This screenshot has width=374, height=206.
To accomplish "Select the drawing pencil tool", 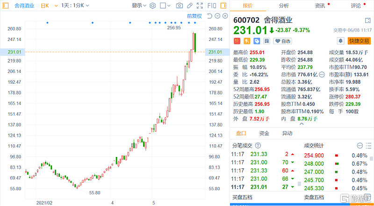I will click(x=190, y=6).
